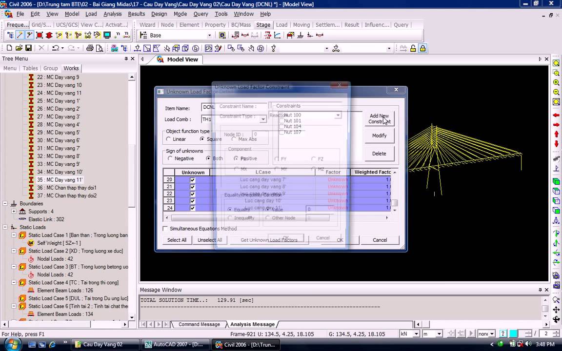Click the red pan left arrow icon
Viewport: 562px width, 351px height.
click(x=556, y=115)
